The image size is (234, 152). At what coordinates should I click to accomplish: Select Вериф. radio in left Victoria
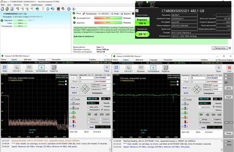tap(102, 103)
